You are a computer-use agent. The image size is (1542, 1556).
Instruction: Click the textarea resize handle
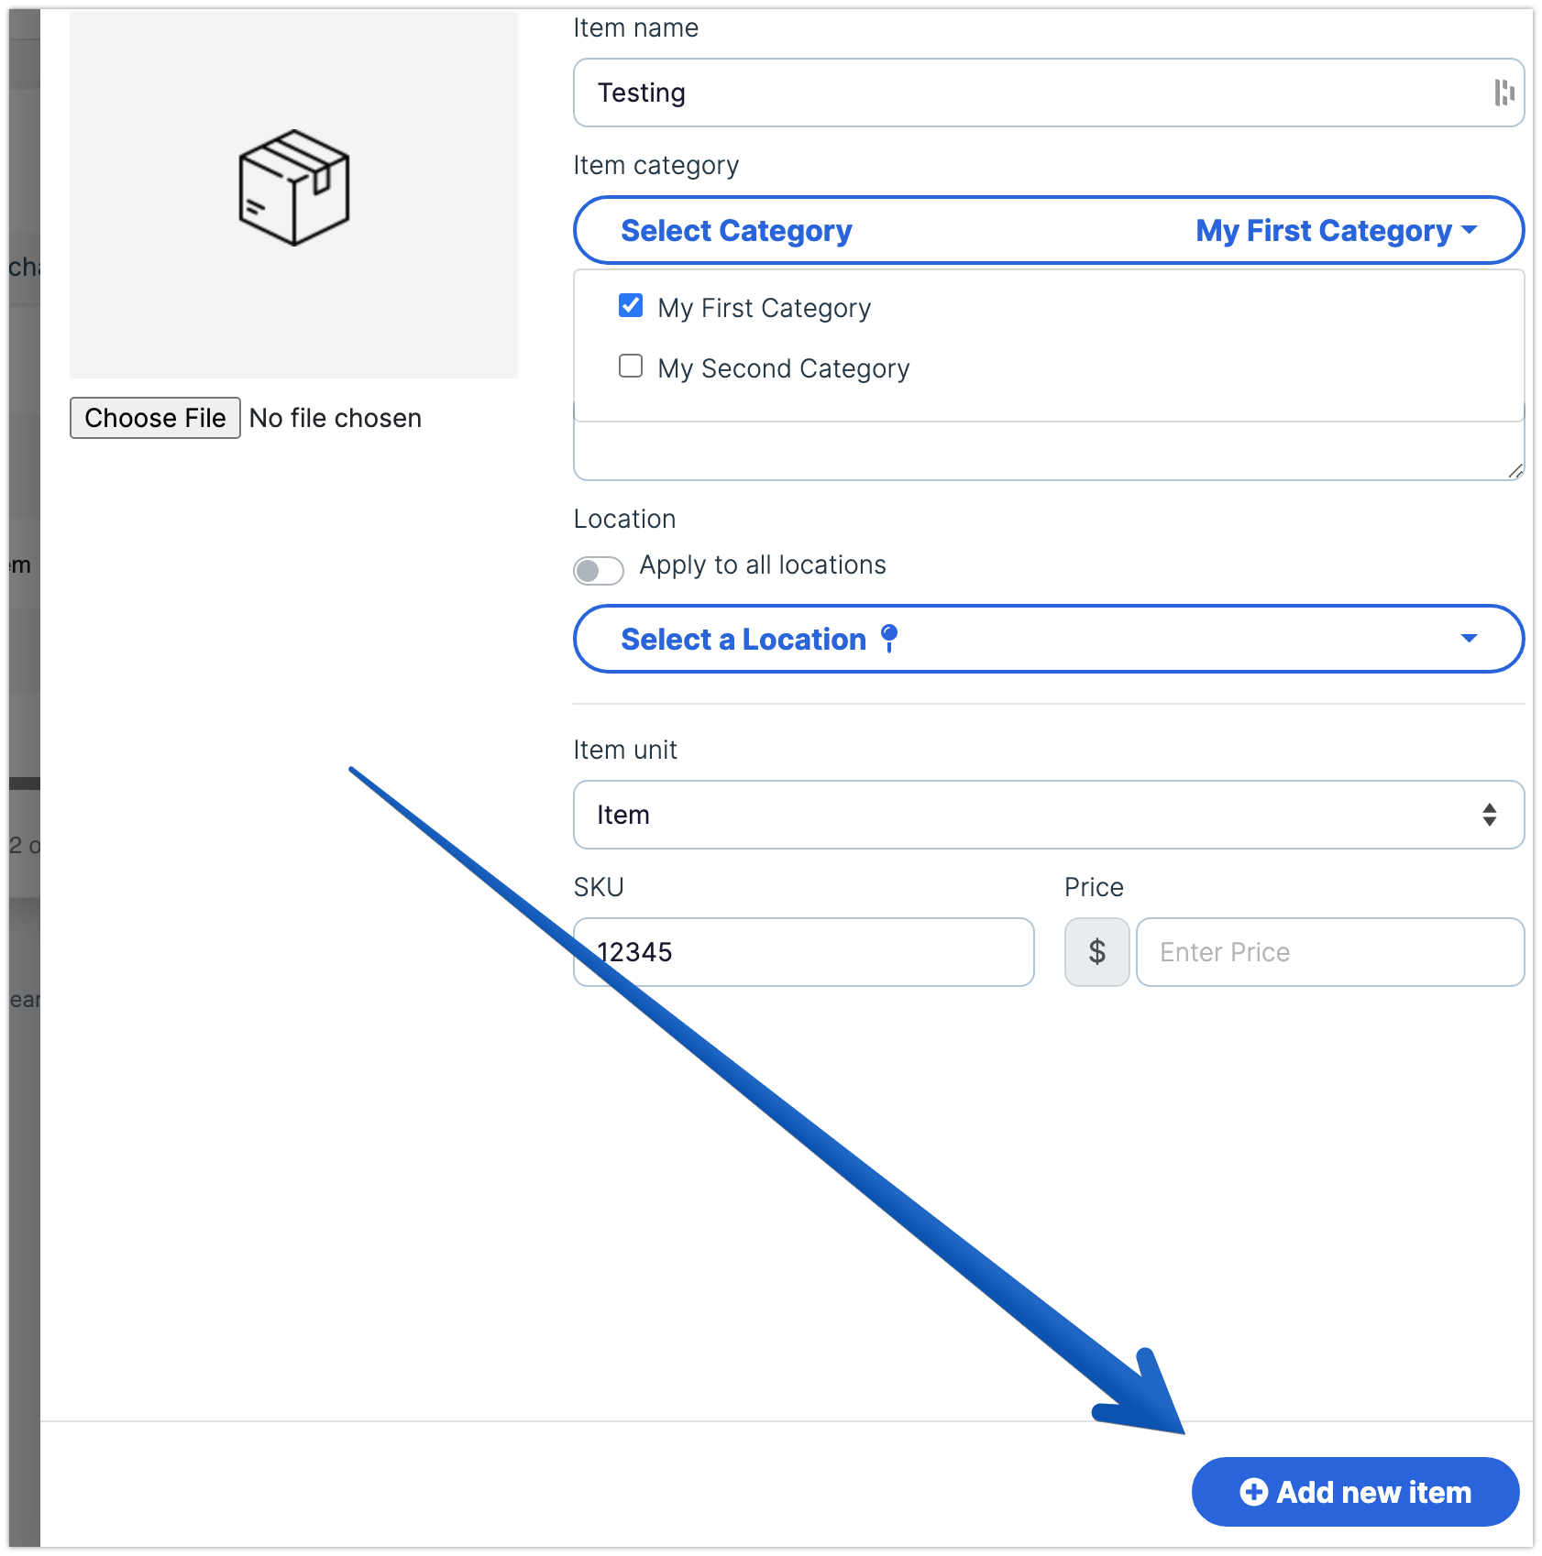[x=1514, y=471]
